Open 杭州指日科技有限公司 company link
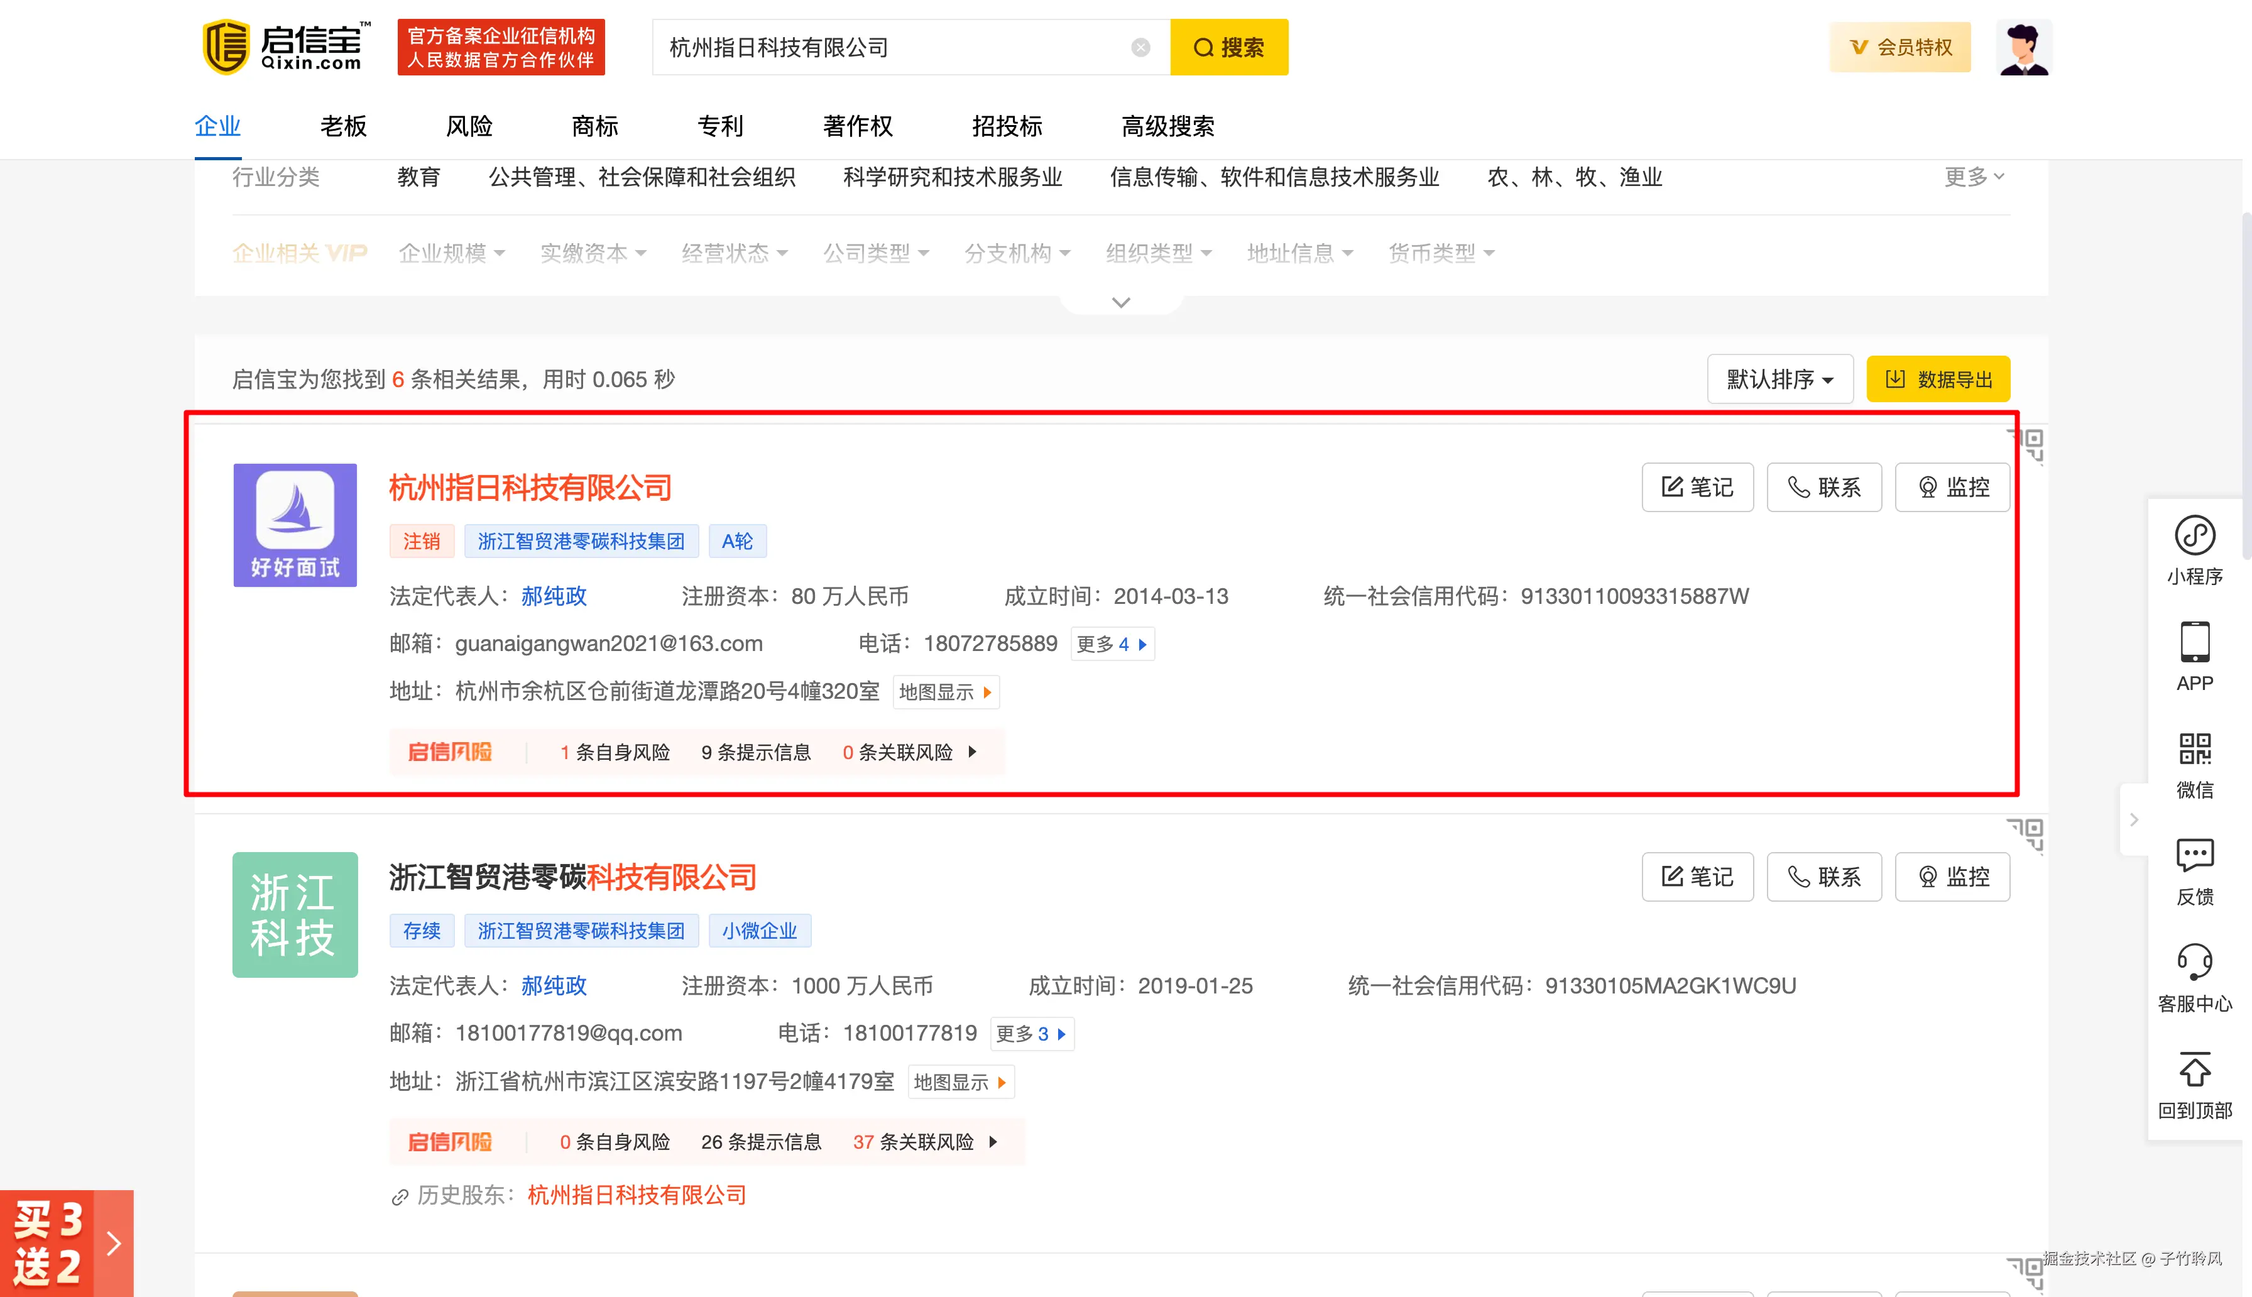The height and width of the screenshot is (1297, 2252). 529,487
